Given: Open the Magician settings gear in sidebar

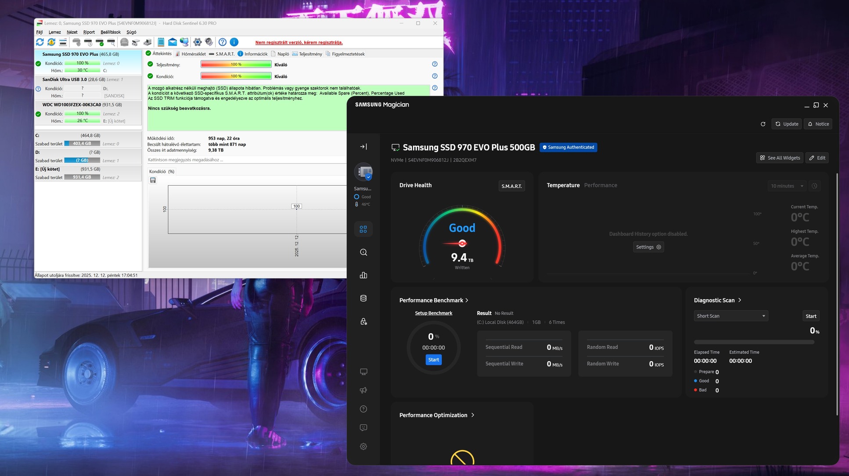Looking at the screenshot, I should tap(363, 446).
